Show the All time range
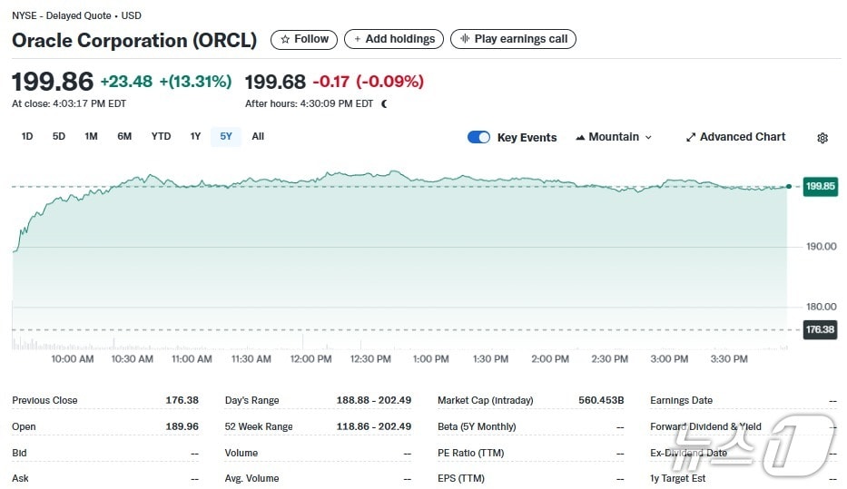This screenshot has width=847, height=489. [258, 136]
